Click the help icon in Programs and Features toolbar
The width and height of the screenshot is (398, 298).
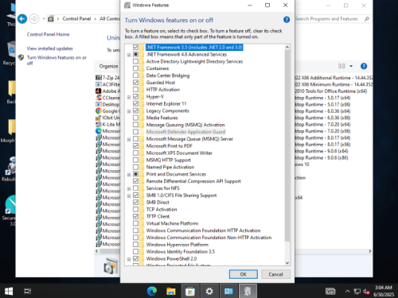tap(364, 66)
